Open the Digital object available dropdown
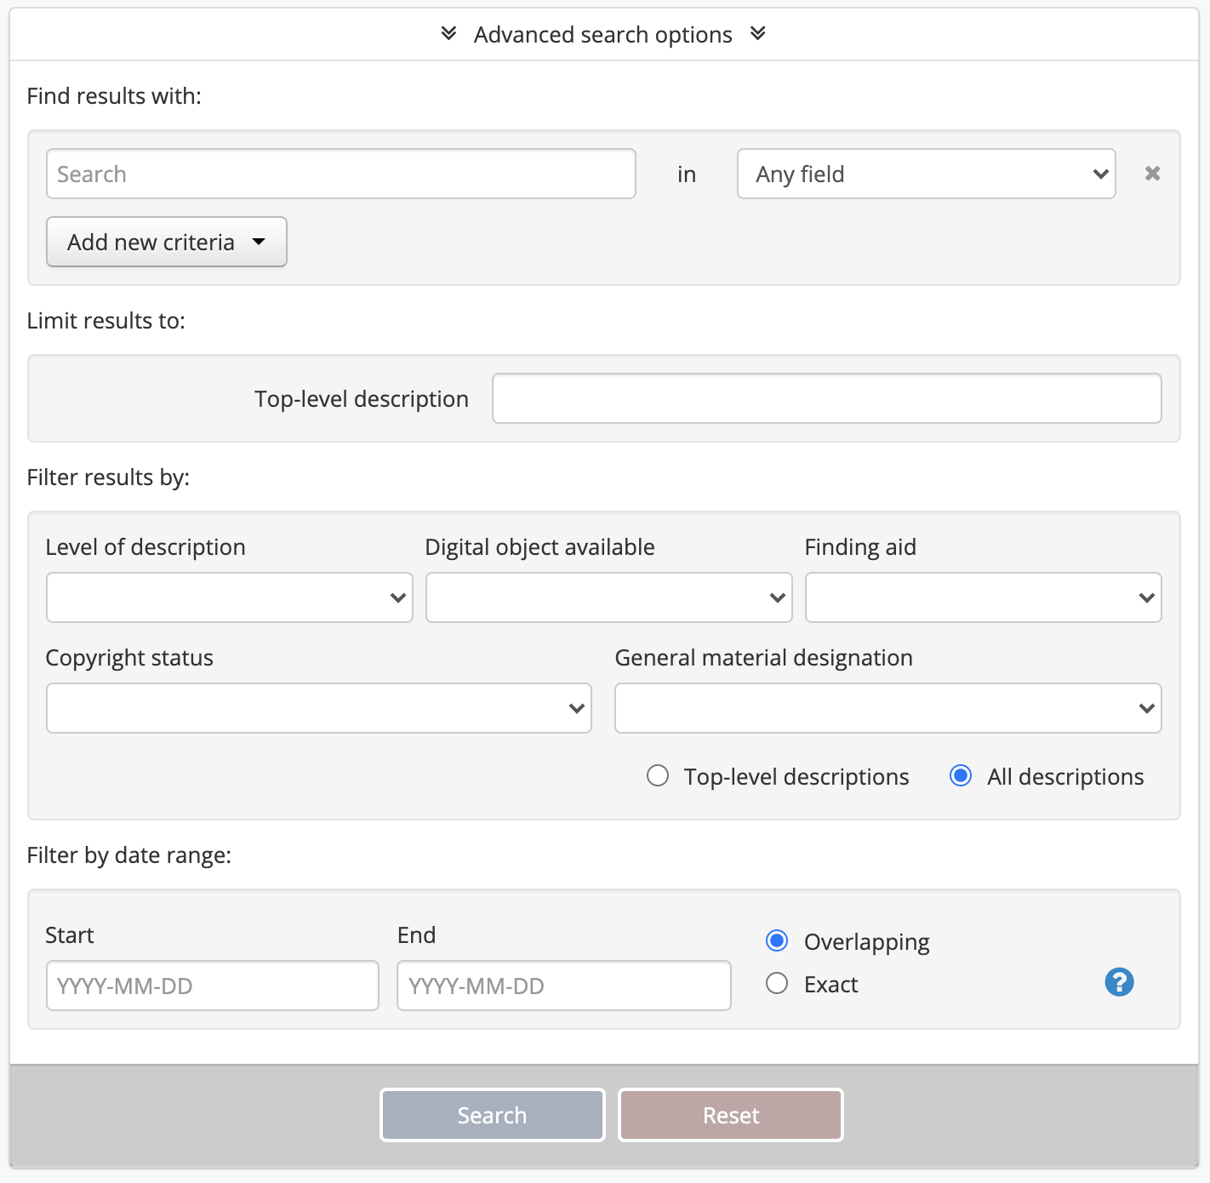 pyautogui.click(x=608, y=597)
